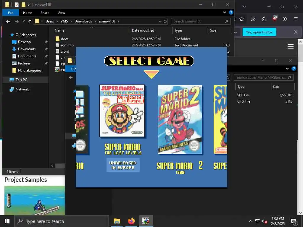
Task: Refresh the zsnesw150 folder view
Action: [165, 21]
